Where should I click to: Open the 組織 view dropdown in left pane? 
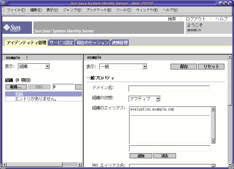coord(34,66)
